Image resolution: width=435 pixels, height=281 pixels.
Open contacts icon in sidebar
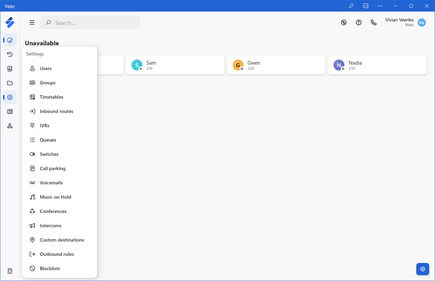pos(10,69)
